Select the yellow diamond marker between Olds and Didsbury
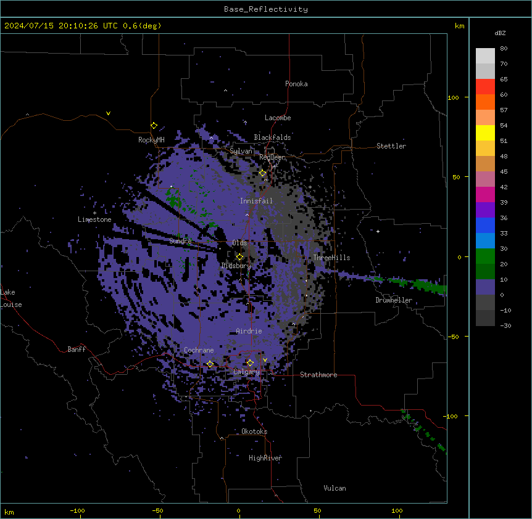 coord(240,257)
